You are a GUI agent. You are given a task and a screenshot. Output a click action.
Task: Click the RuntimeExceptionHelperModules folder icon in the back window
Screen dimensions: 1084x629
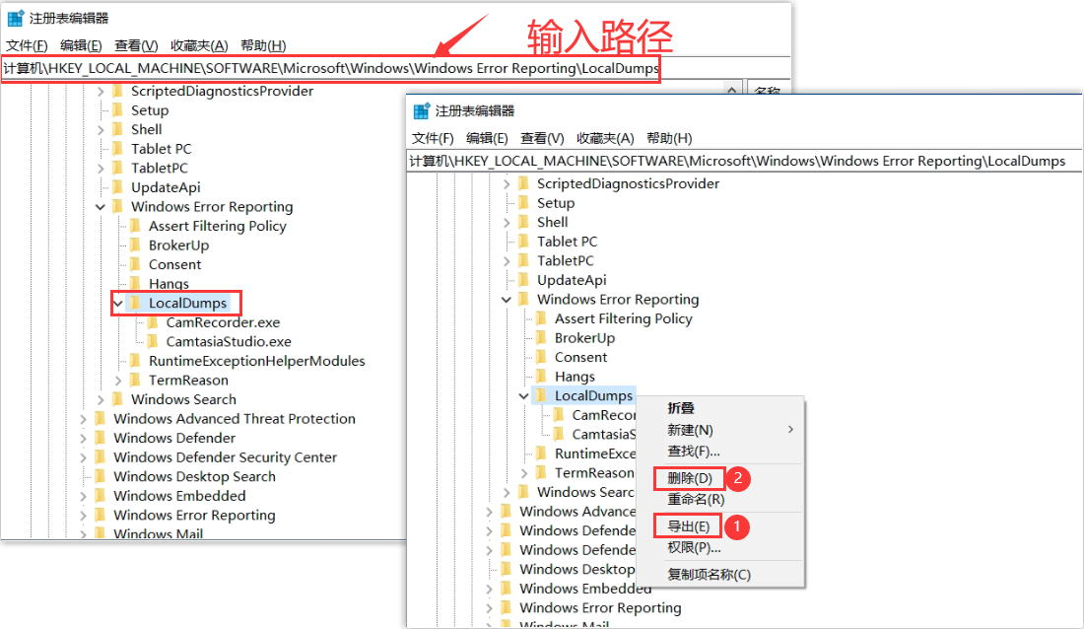tap(136, 361)
